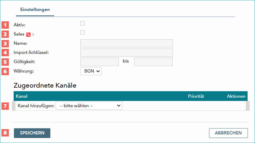Click the red number 2 marker
The image size is (255, 143).
[x=5, y=34]
